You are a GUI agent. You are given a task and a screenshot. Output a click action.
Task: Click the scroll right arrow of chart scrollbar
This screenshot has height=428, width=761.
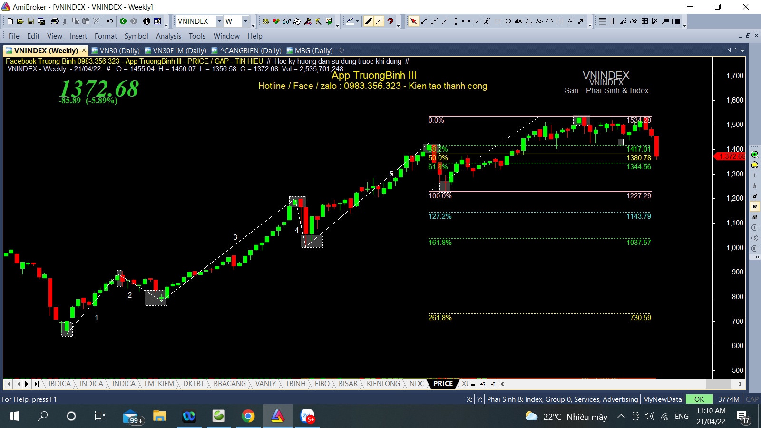740,384
